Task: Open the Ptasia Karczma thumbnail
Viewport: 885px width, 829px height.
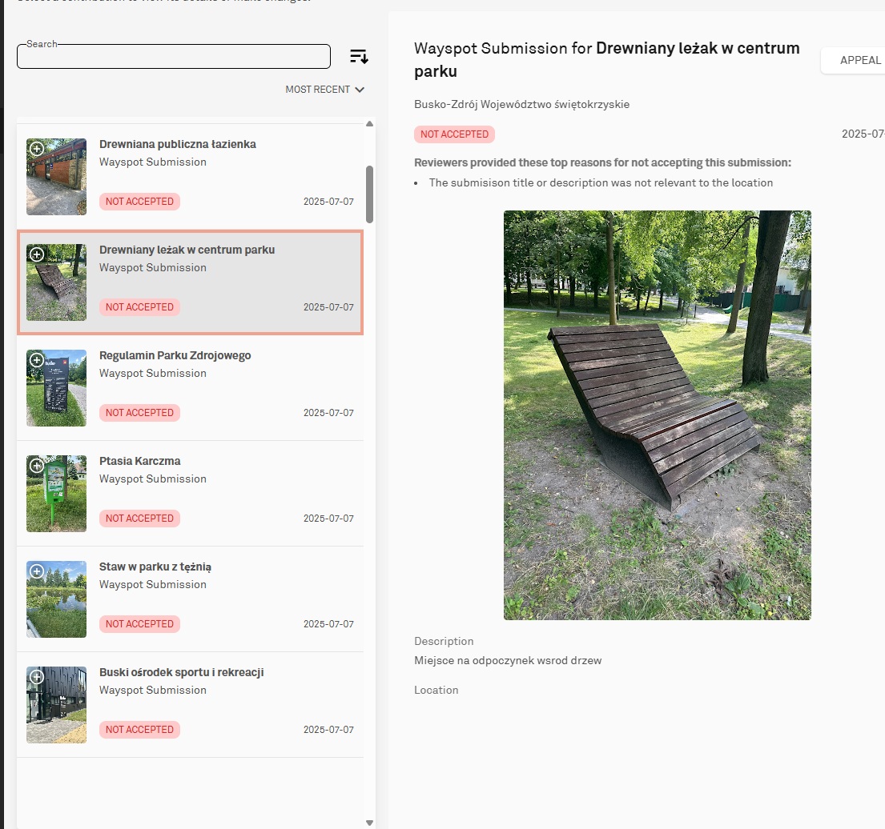Action: click(x=56, y=494)
